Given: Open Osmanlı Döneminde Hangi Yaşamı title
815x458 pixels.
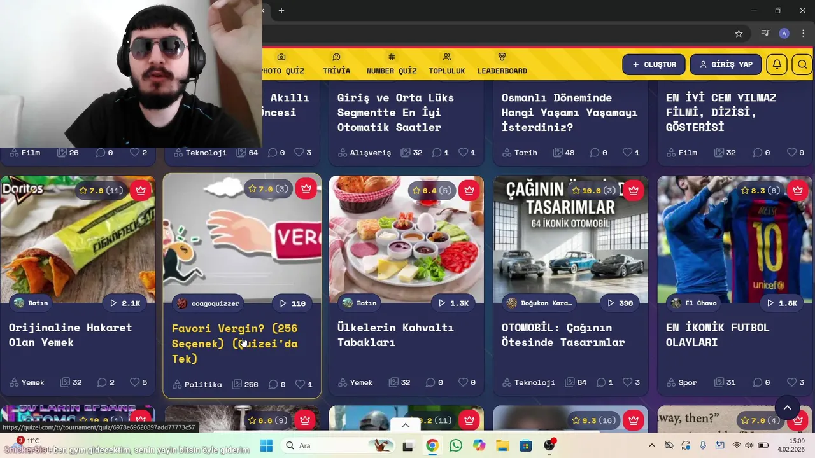Looking at the screenshot, I should click(x=569, y=113).
